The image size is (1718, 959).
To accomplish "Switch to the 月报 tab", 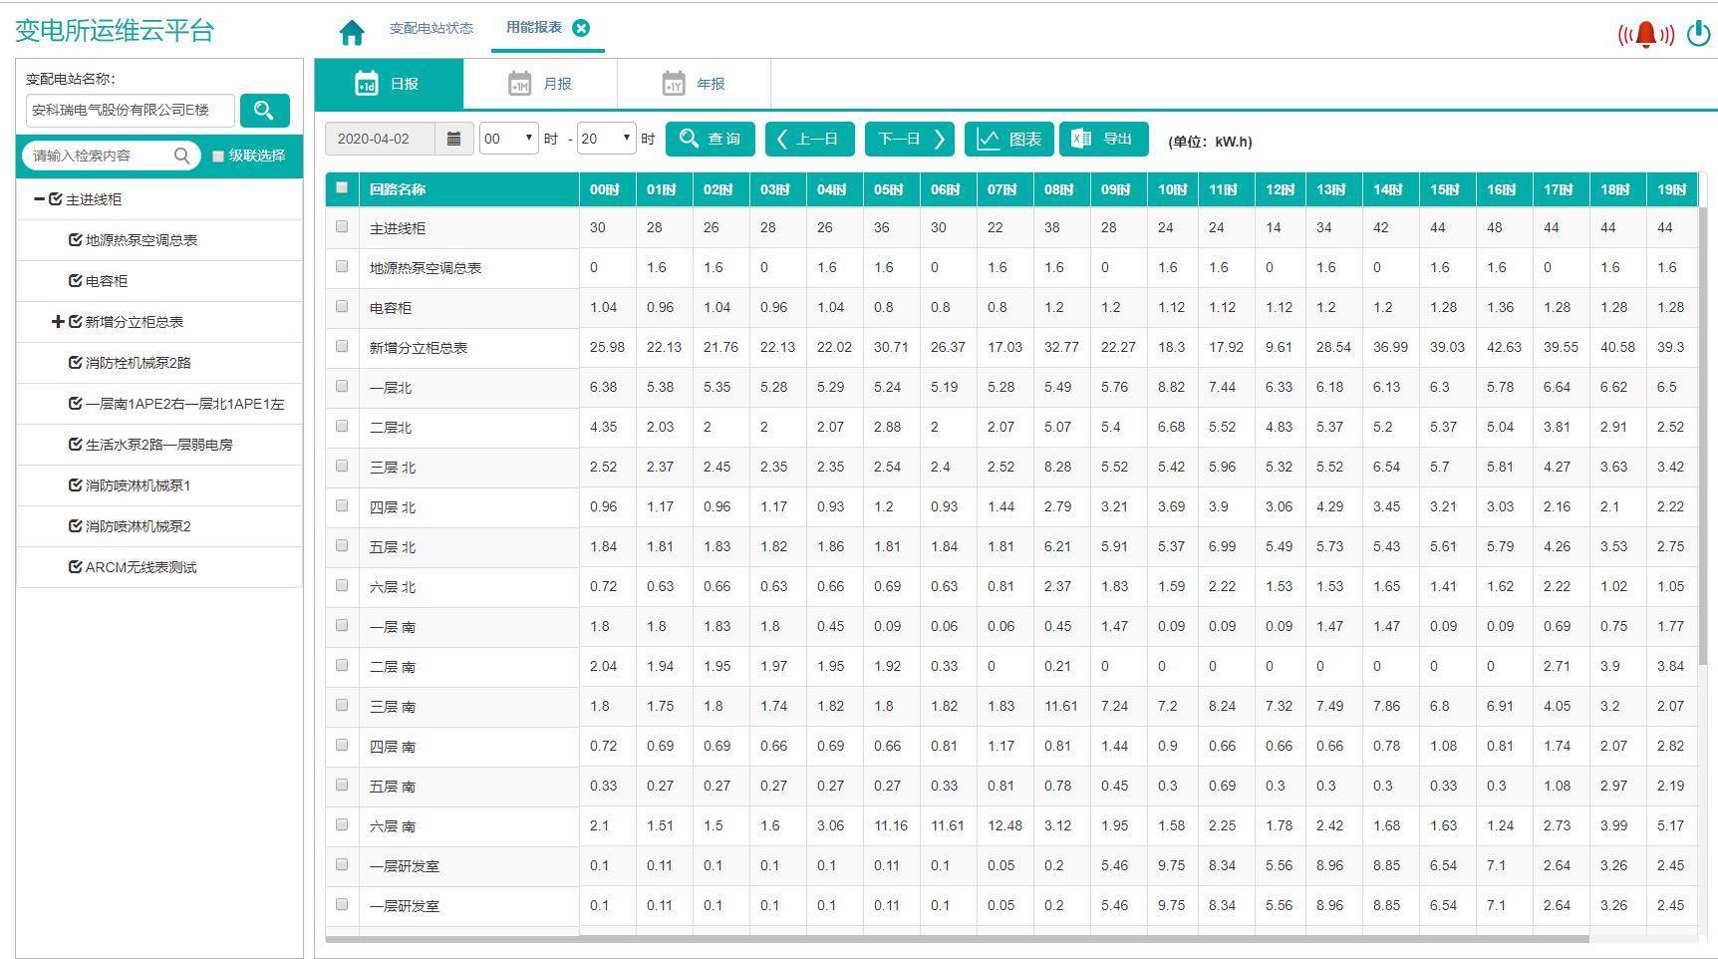I will [540, 84].
